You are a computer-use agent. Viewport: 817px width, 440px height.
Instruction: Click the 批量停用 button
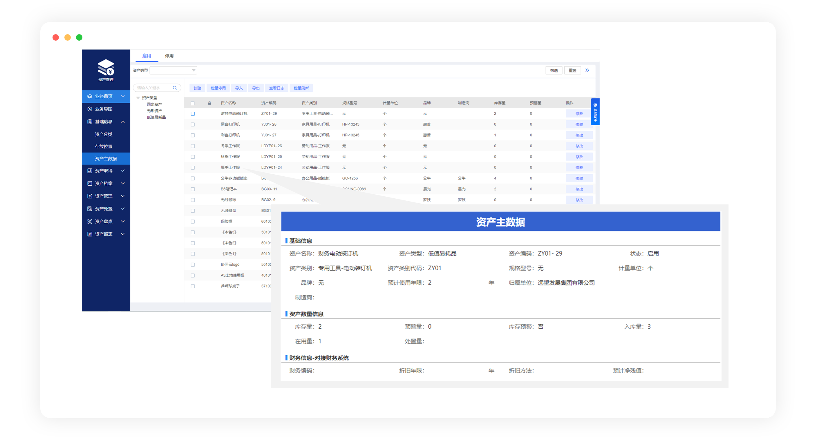(218, 88)
